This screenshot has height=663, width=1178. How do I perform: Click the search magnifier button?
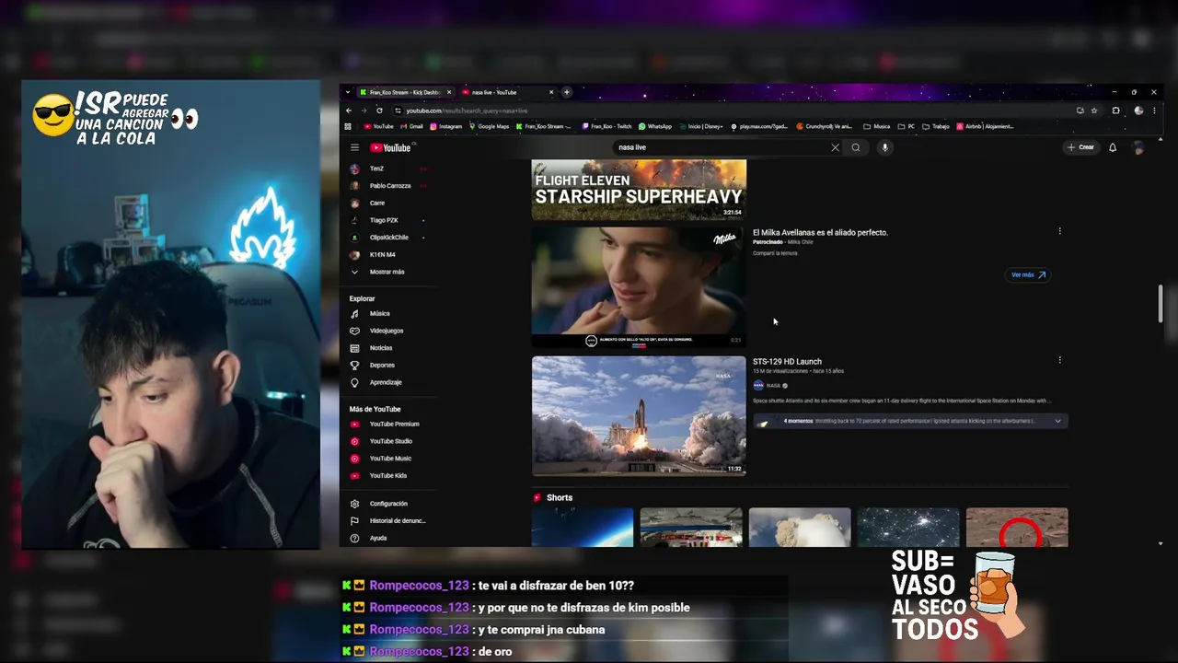coord(856,147)
